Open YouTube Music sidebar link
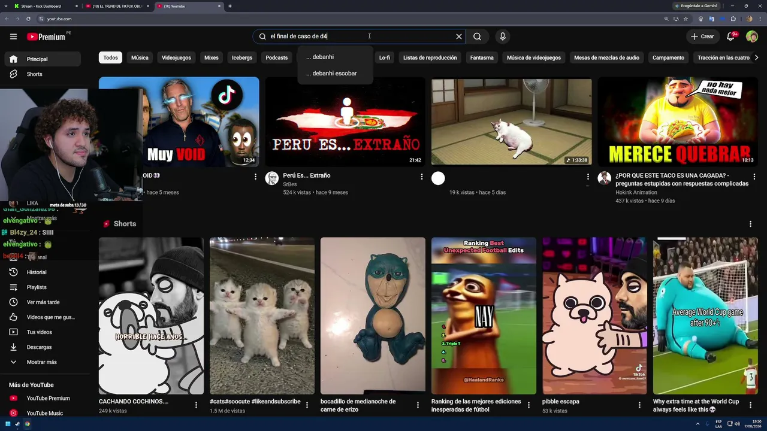Screen dimensions: 767x431 pyautogui.click(x=42, y=413)
